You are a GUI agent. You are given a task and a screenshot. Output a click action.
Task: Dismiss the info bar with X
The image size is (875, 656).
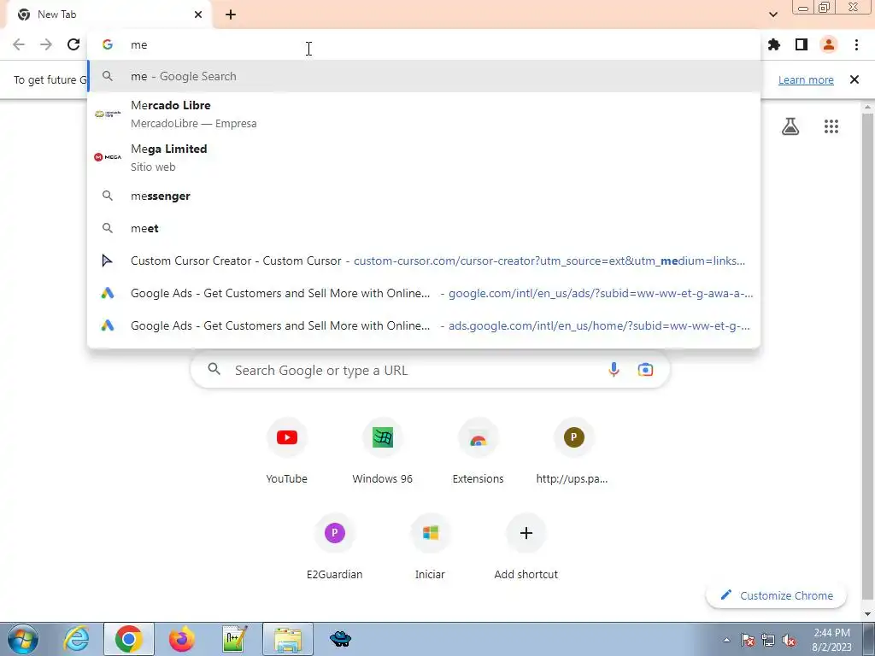click(x=854, y=79)
